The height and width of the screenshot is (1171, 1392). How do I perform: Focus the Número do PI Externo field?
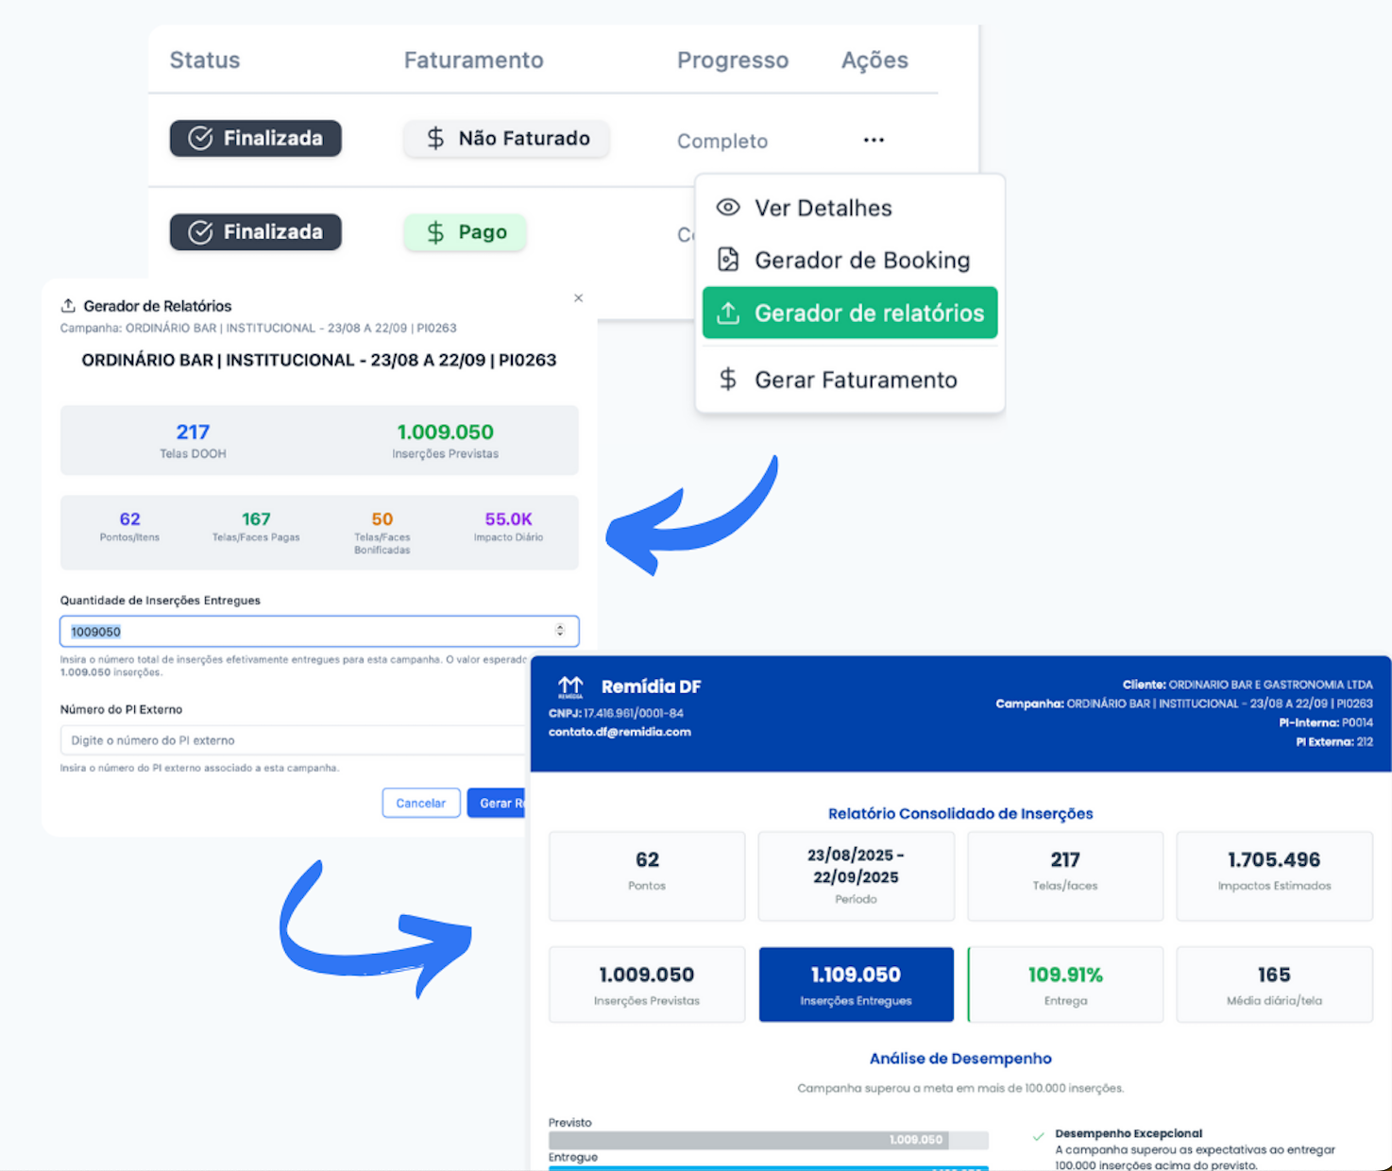point(293,740)
